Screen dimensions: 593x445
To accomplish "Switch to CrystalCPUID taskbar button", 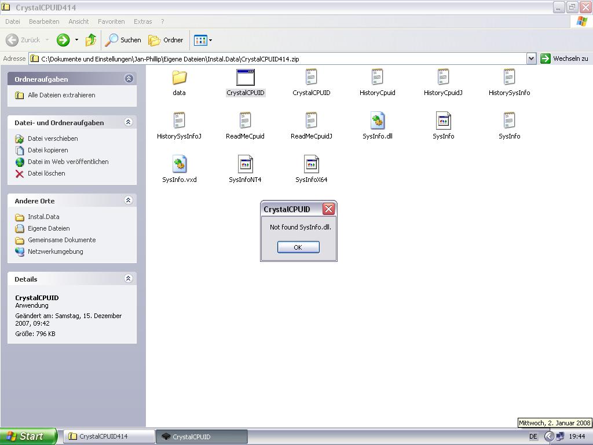I will point(202,436).
